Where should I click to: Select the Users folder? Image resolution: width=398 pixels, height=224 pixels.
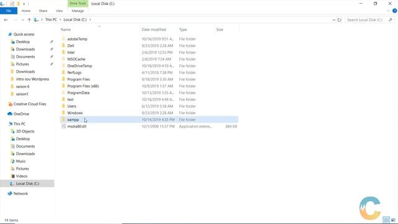(72, 106)
